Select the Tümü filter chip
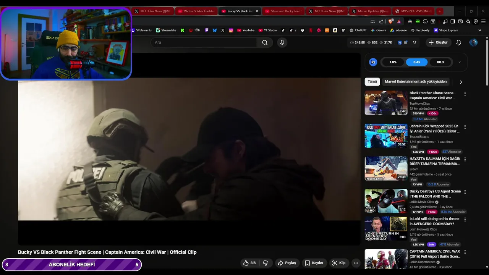This screenshot has height=275, width=489. [372, 82]
